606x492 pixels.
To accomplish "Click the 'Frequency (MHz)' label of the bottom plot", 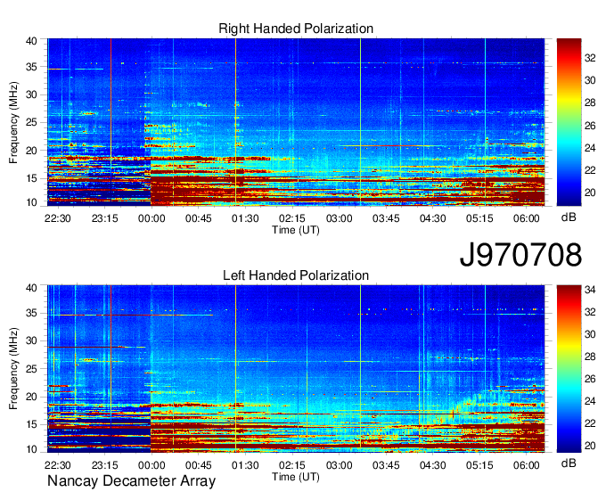I will (x=13, y=369).
